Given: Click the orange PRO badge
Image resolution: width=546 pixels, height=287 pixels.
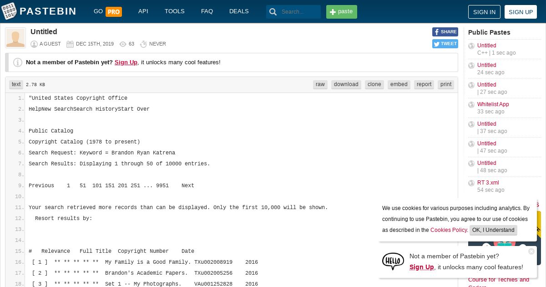Looking at the screenshot, I should pos(114,12).
